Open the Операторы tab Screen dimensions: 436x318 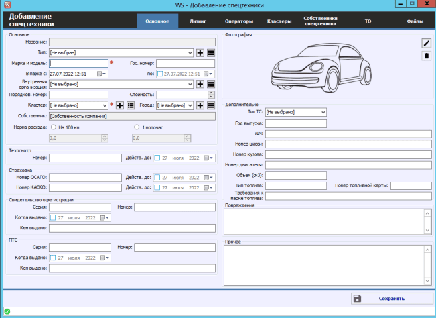pos(237,21)
